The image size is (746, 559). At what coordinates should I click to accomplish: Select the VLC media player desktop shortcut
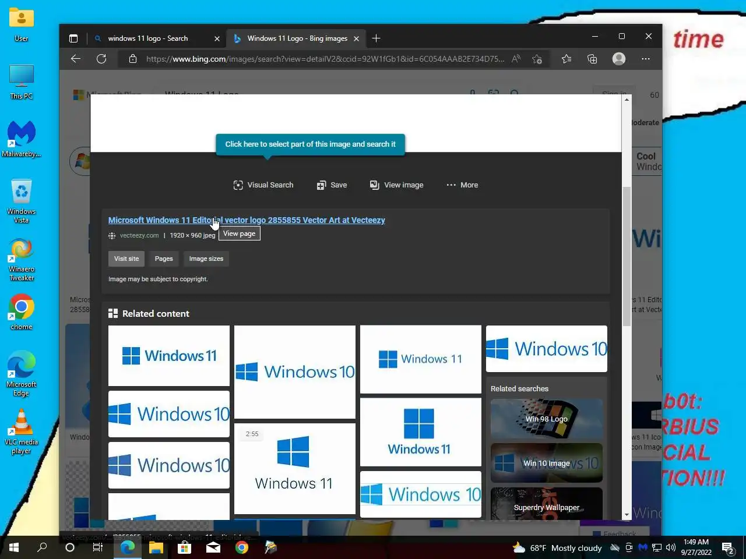[x=22, y=431]
